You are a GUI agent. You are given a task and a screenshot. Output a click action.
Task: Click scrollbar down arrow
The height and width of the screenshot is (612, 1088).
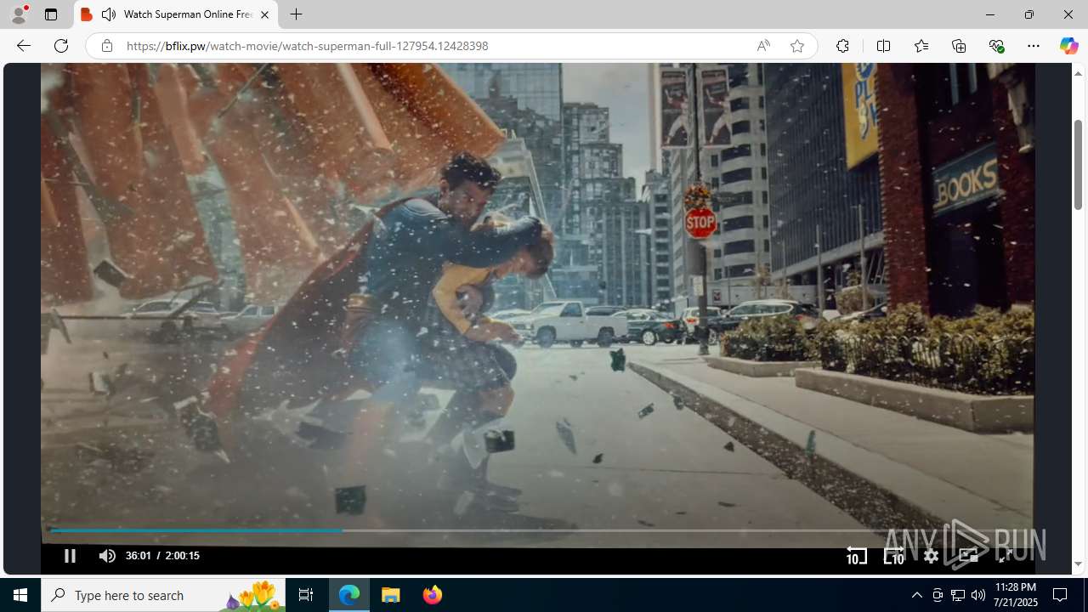click(x=1078, y=564)
